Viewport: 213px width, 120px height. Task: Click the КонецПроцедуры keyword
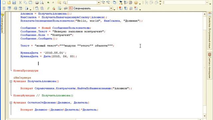(x=26, y=71)
